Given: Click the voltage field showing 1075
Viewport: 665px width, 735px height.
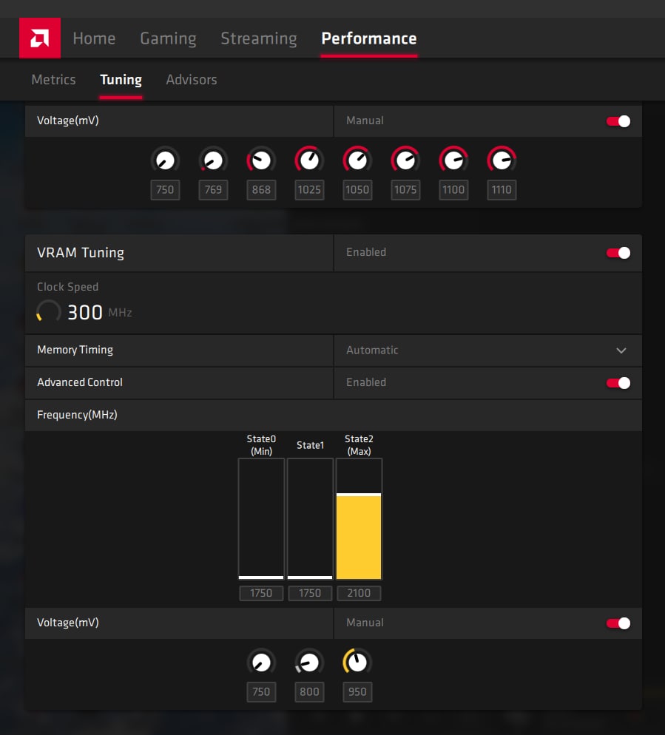Looking at the screenshot, I should 405,190.
